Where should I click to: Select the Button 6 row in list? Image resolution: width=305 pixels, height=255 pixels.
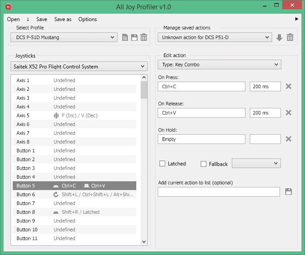74,194
